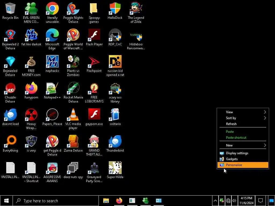Image resolution: width=275 pixels, height=206 pixels.
Task: Open deez nuts spy icon
Action: click(x=73, y=170)
